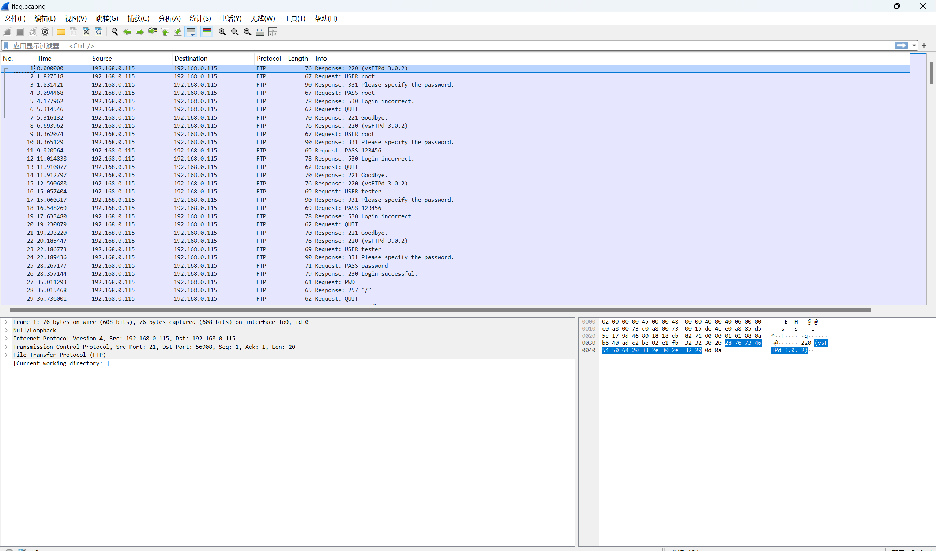Open the 文件(F) menu

tap(15, 19)
